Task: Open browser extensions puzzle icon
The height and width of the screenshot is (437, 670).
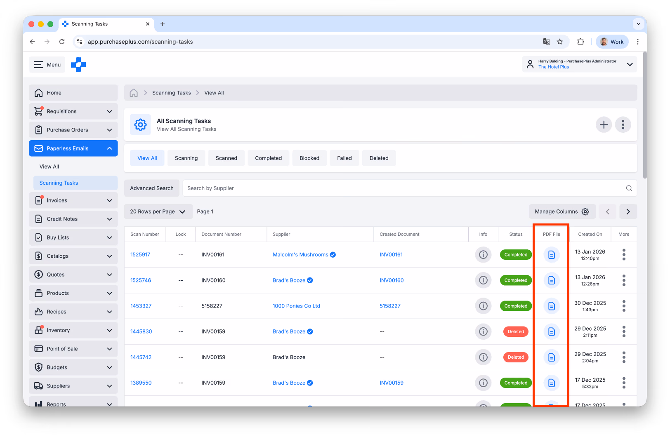Action: (x=580, y=42)
